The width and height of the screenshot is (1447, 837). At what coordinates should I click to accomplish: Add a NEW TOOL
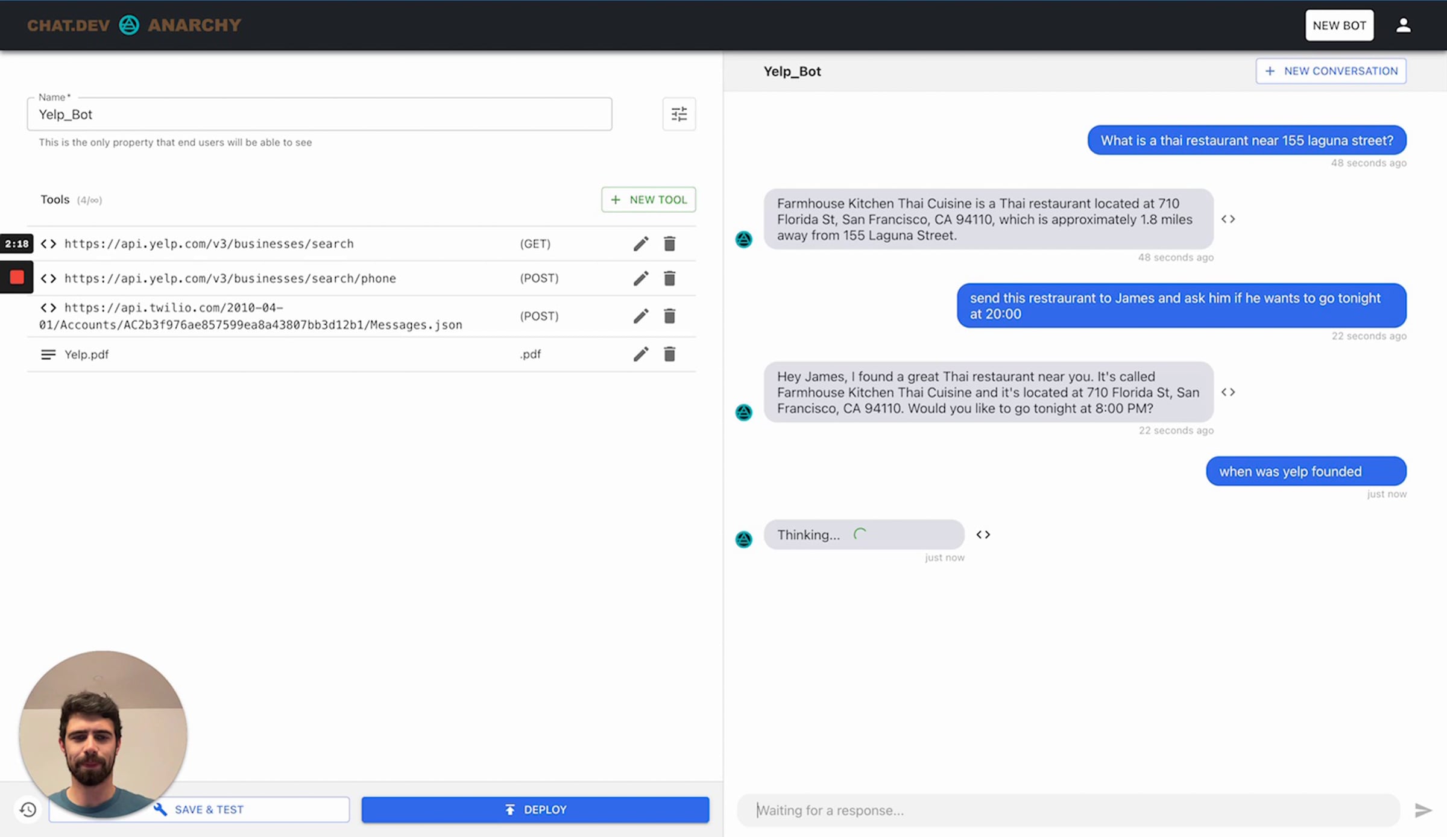pyautogui.click(x=648, y=199)
